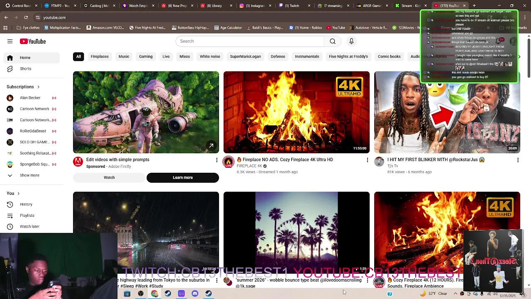This screenshot has height=299, width=531.
Task: Open the Chrome apps grid icon
Action: 5,28
